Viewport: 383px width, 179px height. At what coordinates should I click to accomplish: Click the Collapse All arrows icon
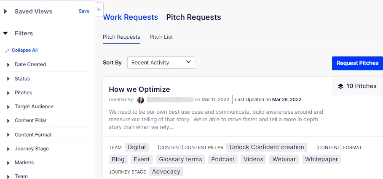(x=7, y=51)
